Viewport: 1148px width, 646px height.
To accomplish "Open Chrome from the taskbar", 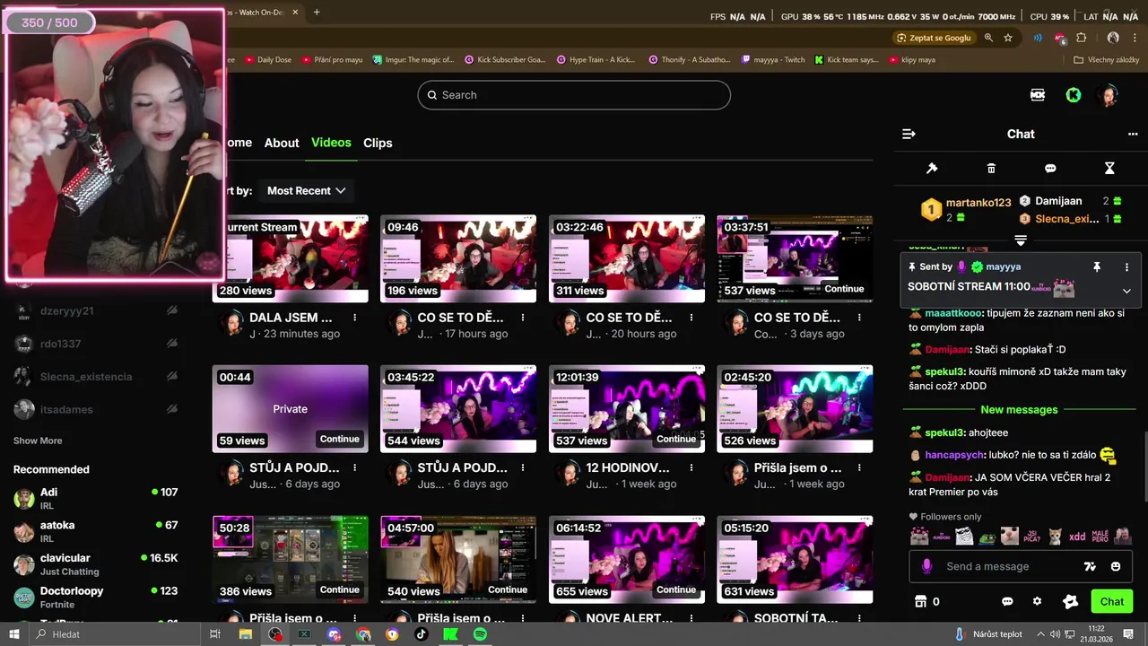I will (x=363, y=634).
